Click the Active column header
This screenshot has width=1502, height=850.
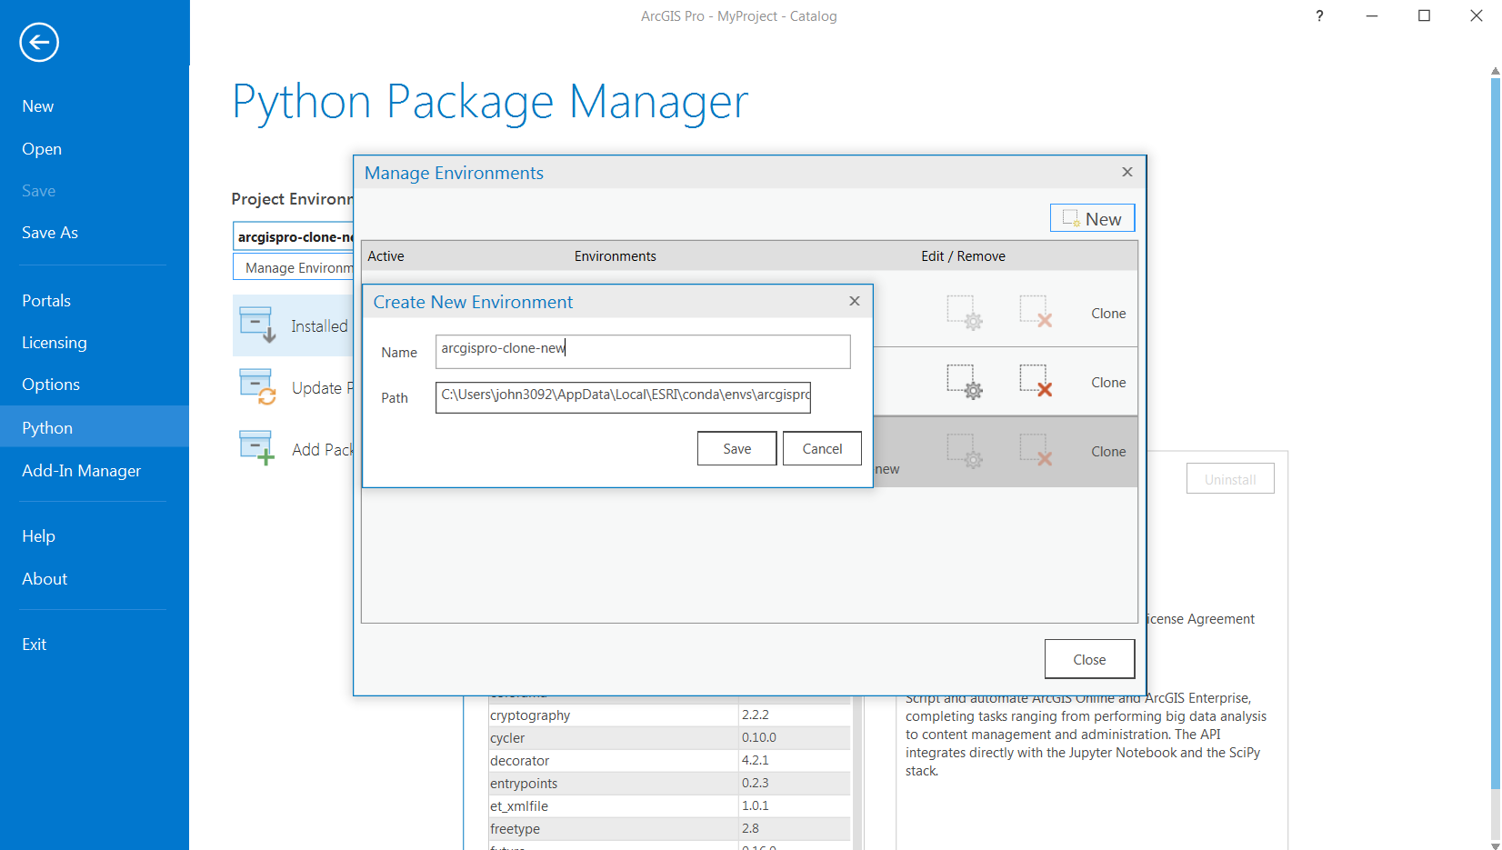tap(386, 256)
